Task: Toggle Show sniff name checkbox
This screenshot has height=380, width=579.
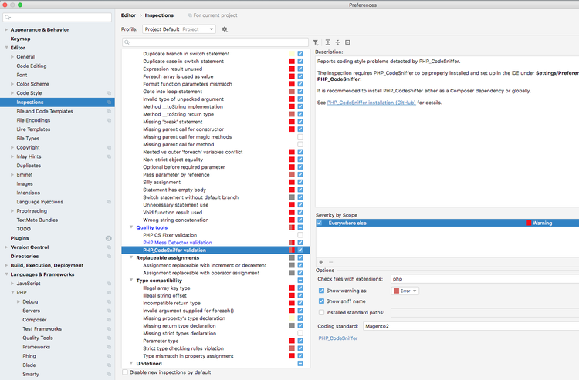Action: (x=321, y=301)
